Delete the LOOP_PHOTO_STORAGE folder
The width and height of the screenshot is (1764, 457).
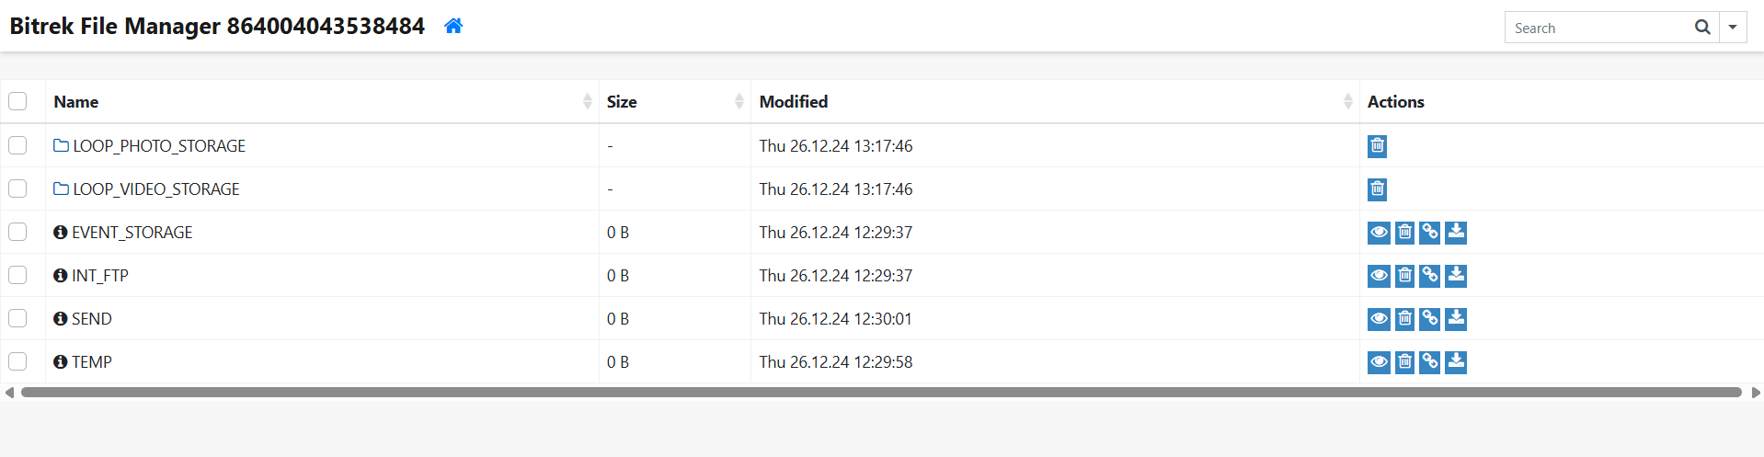[1377, 146]
